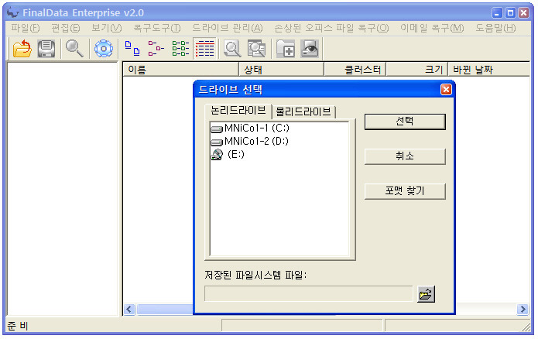Browse for saved filesystem file icon
The height and width of the screenshot is (339, 538).
(x=426, y=294)
